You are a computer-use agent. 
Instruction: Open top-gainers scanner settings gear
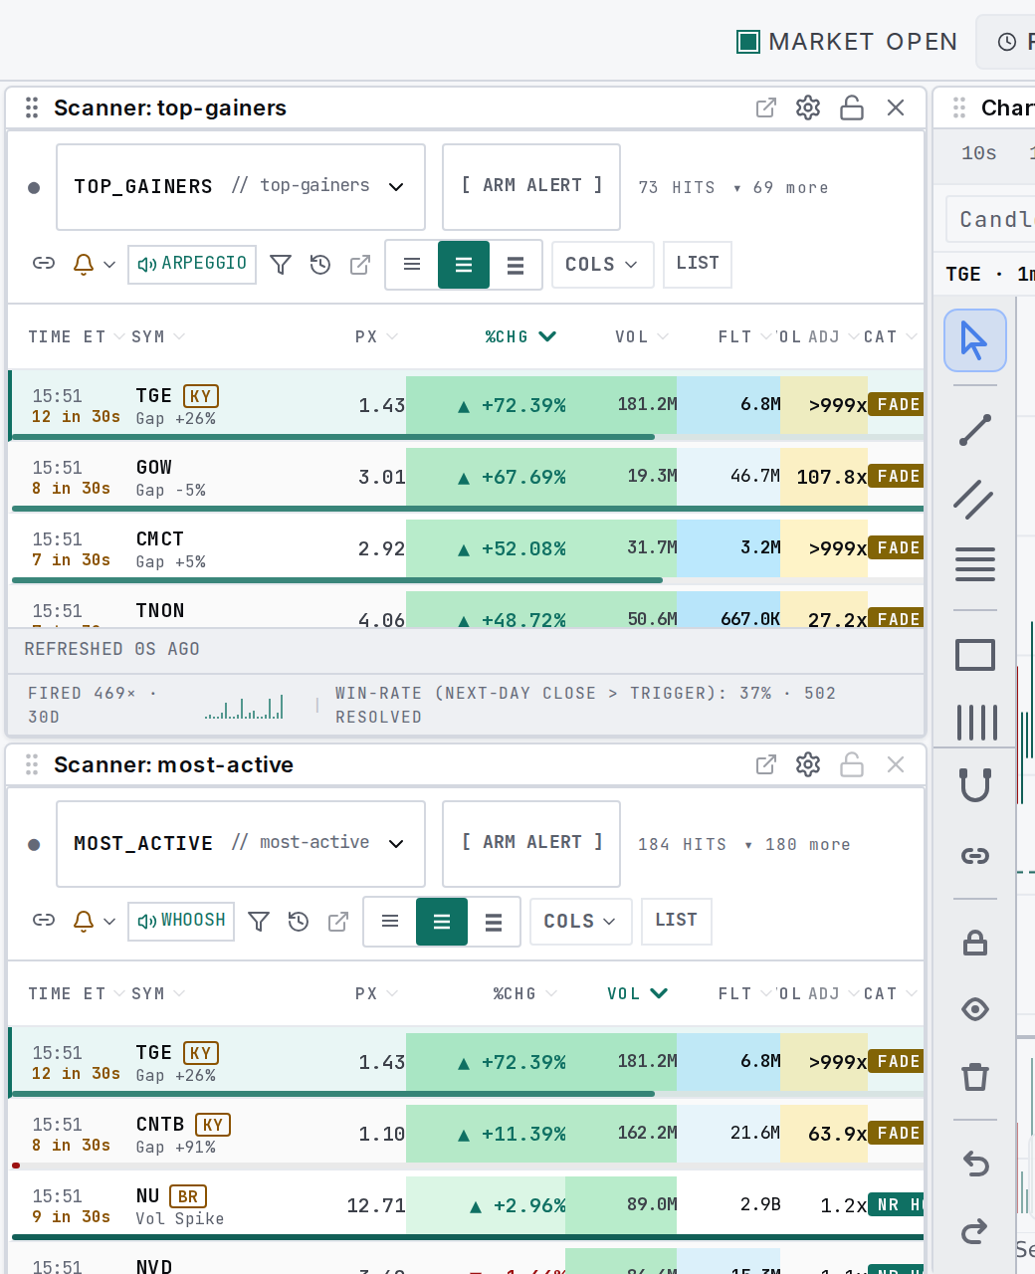[808, 107]
